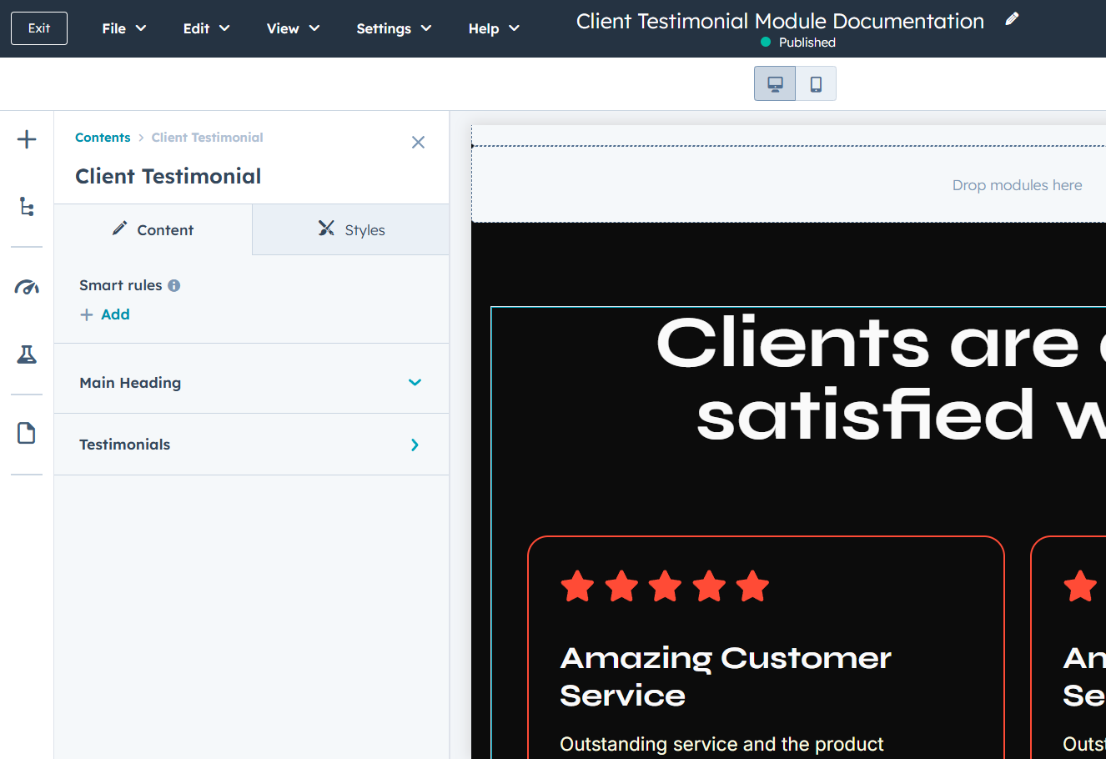Open the page document icon in sidebar

click(x=27, y=433)
